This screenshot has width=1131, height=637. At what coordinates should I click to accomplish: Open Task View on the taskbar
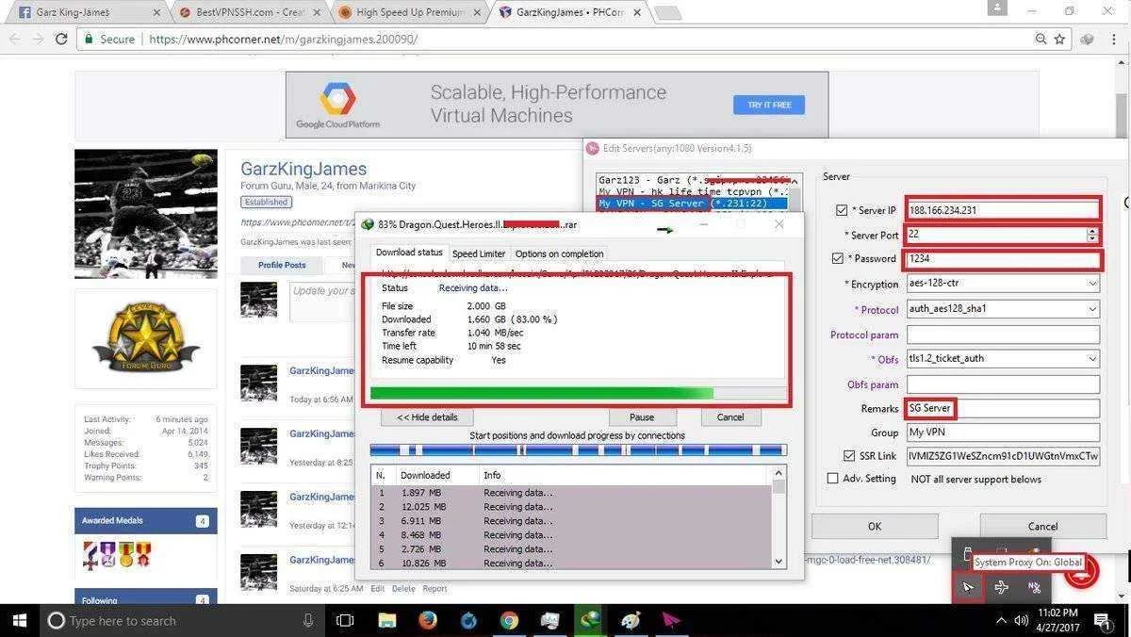(x=345, y=620)
